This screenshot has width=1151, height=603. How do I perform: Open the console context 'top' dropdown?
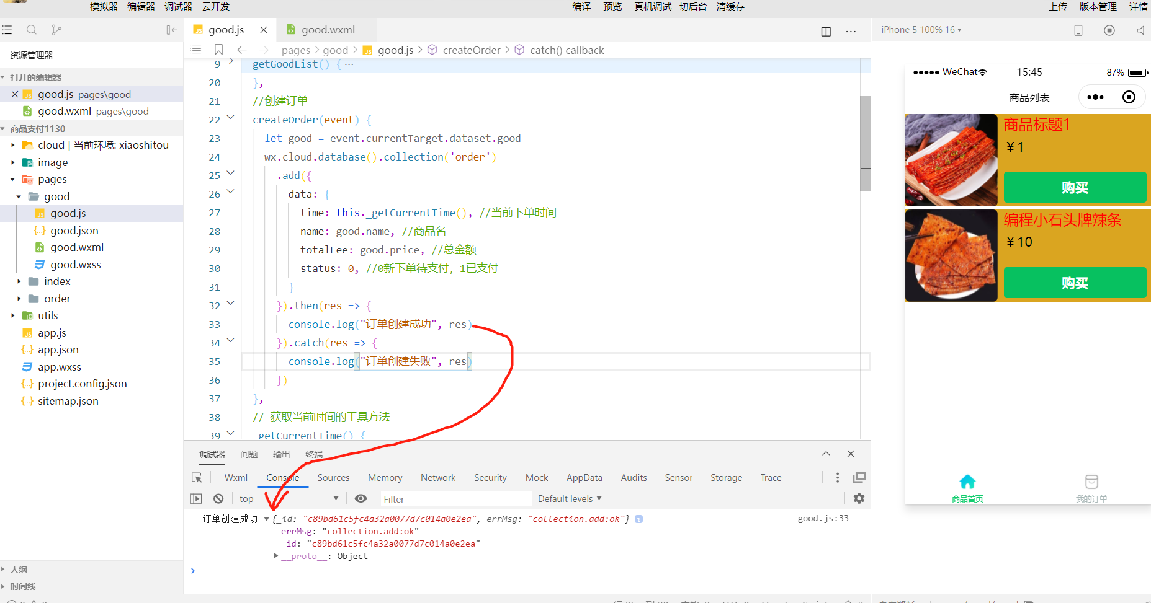coord(289,498)
